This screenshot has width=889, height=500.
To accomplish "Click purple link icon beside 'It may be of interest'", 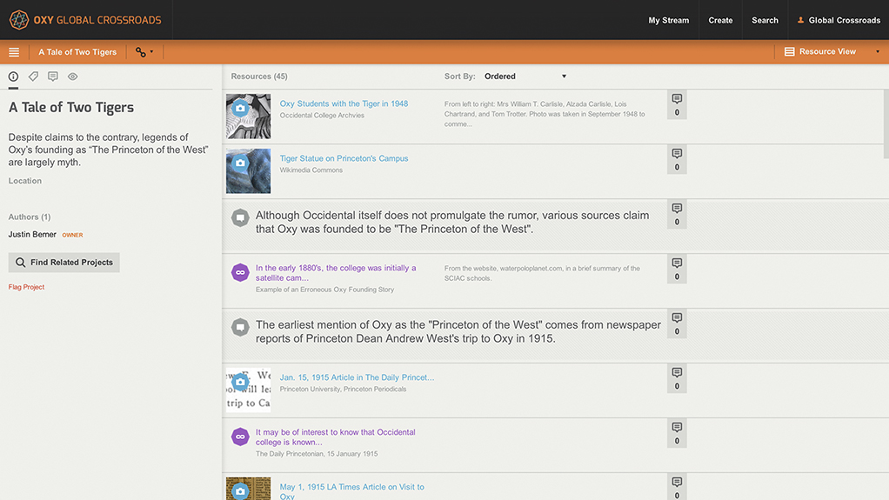I will tap(240, 437).
